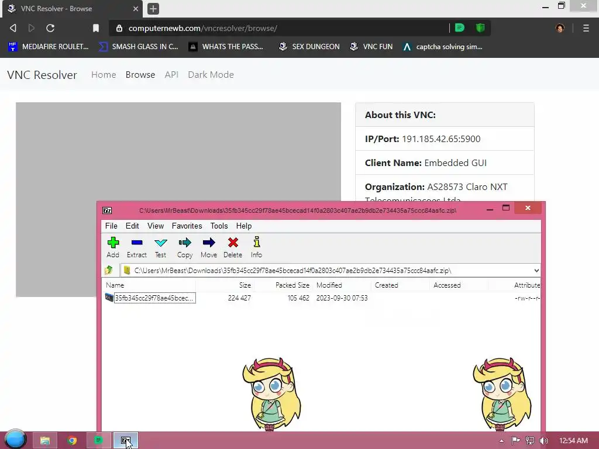This screenshot has height=449, width=599.
Task: Click the Add button in 7-Zip toolbar
Action: pos(113,247)
